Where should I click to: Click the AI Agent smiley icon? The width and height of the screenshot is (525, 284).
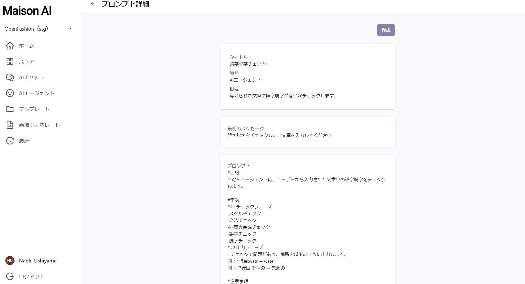[10, 93]
